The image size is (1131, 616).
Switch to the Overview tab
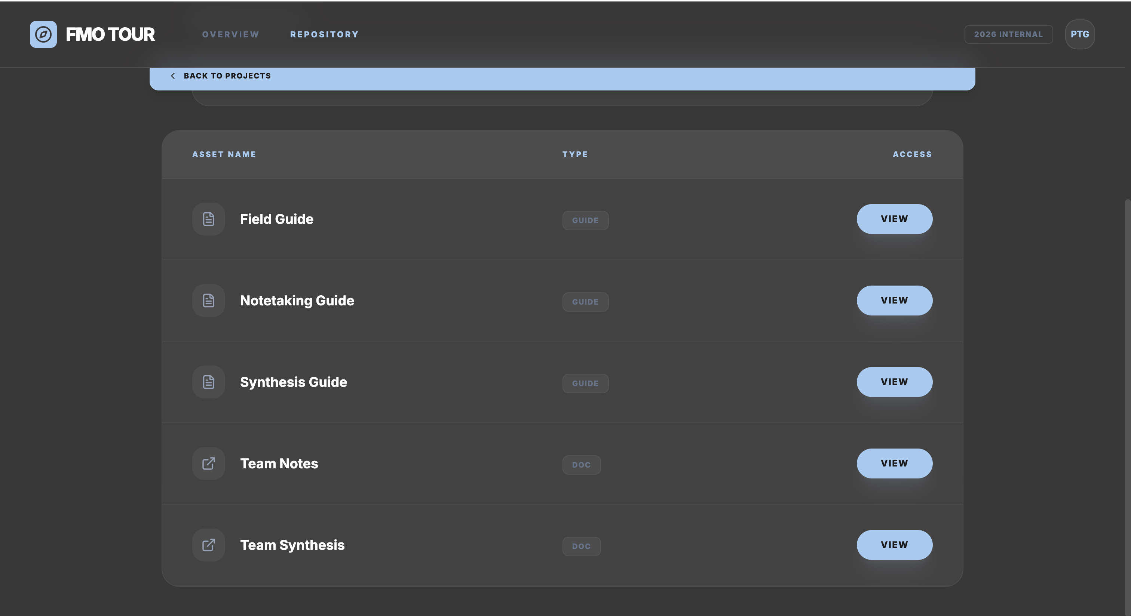tap(230, 34)
